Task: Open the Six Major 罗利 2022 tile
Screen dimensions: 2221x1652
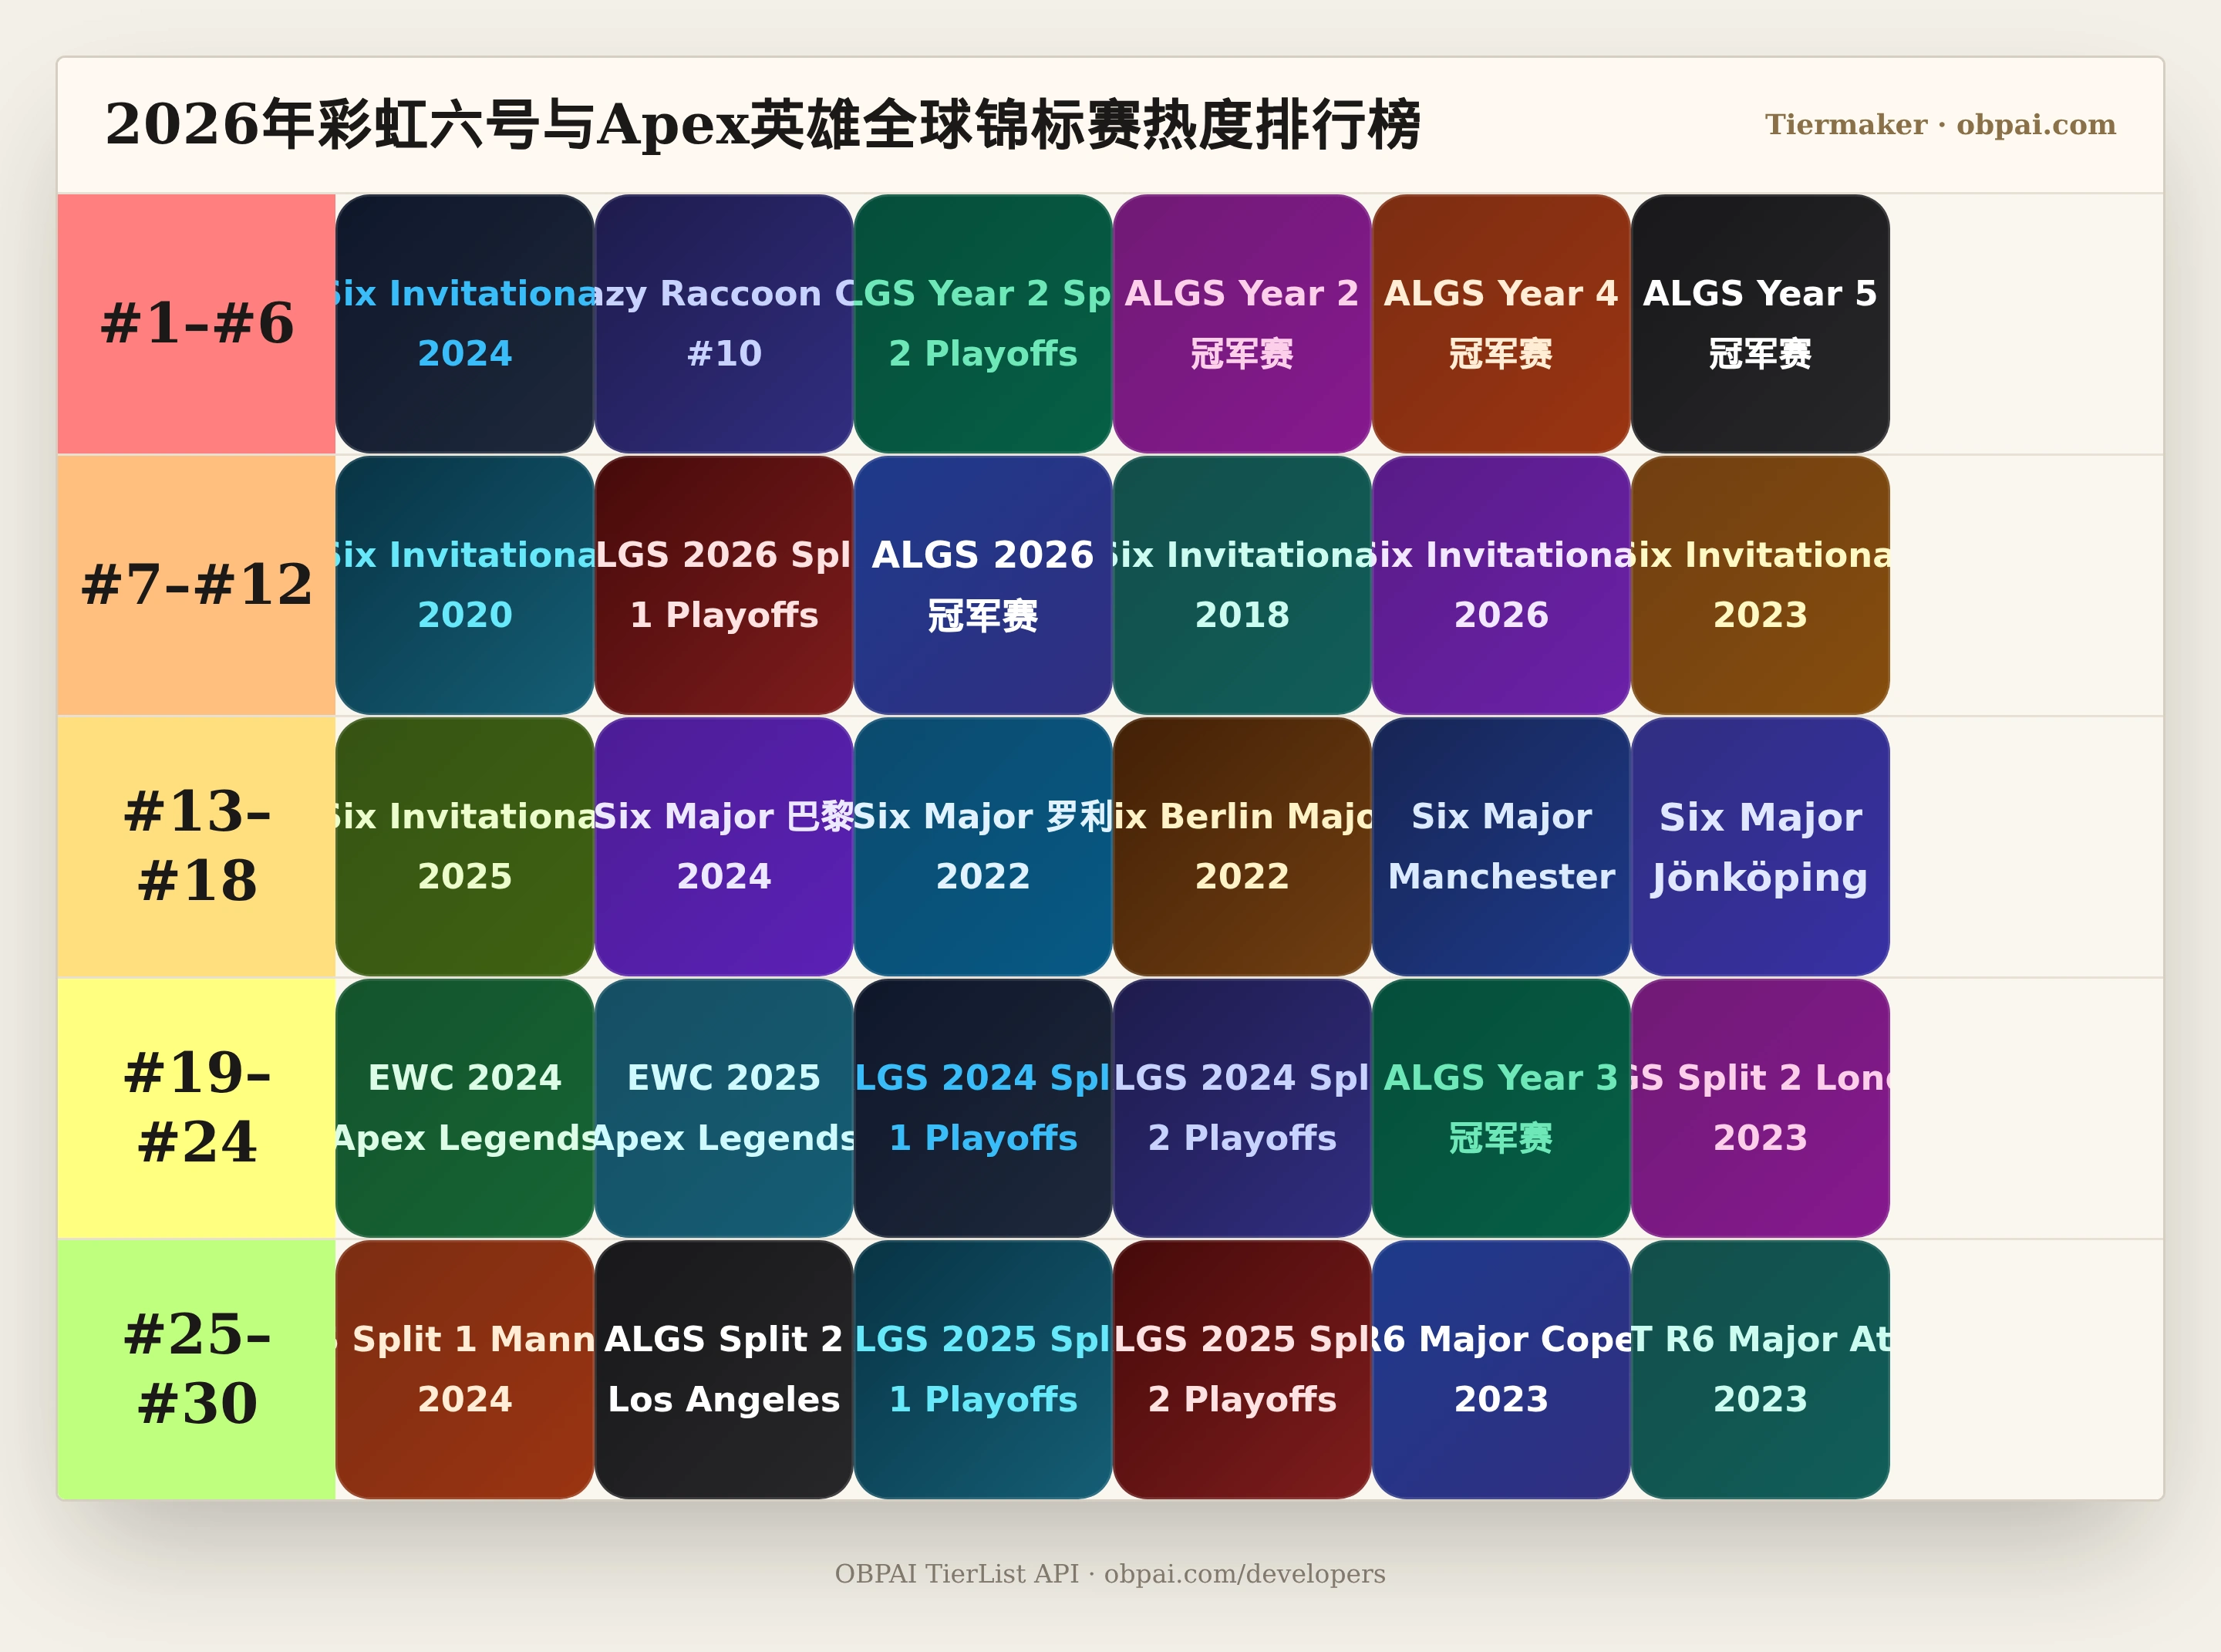Action: pyautogui.click(x=983, y=847)
